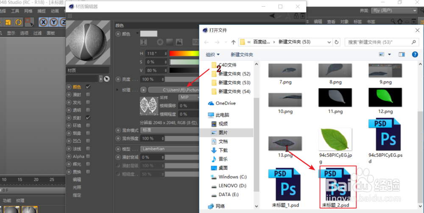Screen dimensions: 424x213
Task: Toggle the preview pane icon in file dialog
Action: click(x=402, y=54)
